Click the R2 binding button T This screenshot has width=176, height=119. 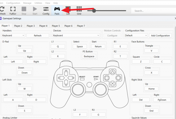point(120,56)
